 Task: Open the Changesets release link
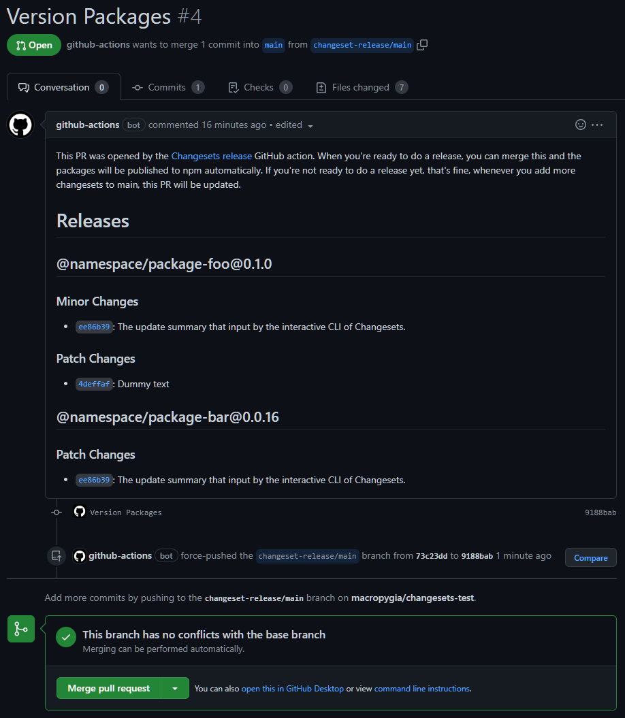click(212, 156)
